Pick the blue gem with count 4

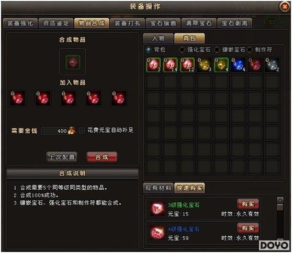(x=238, y=65)
